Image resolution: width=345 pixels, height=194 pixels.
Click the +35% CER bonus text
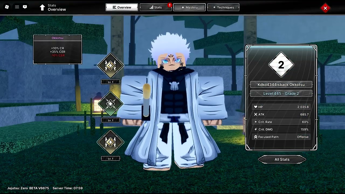[57, 52]
